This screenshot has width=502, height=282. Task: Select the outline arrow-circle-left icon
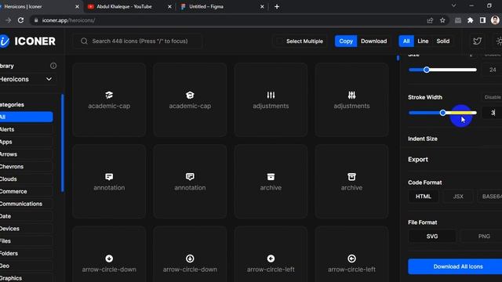pos(351,258)
